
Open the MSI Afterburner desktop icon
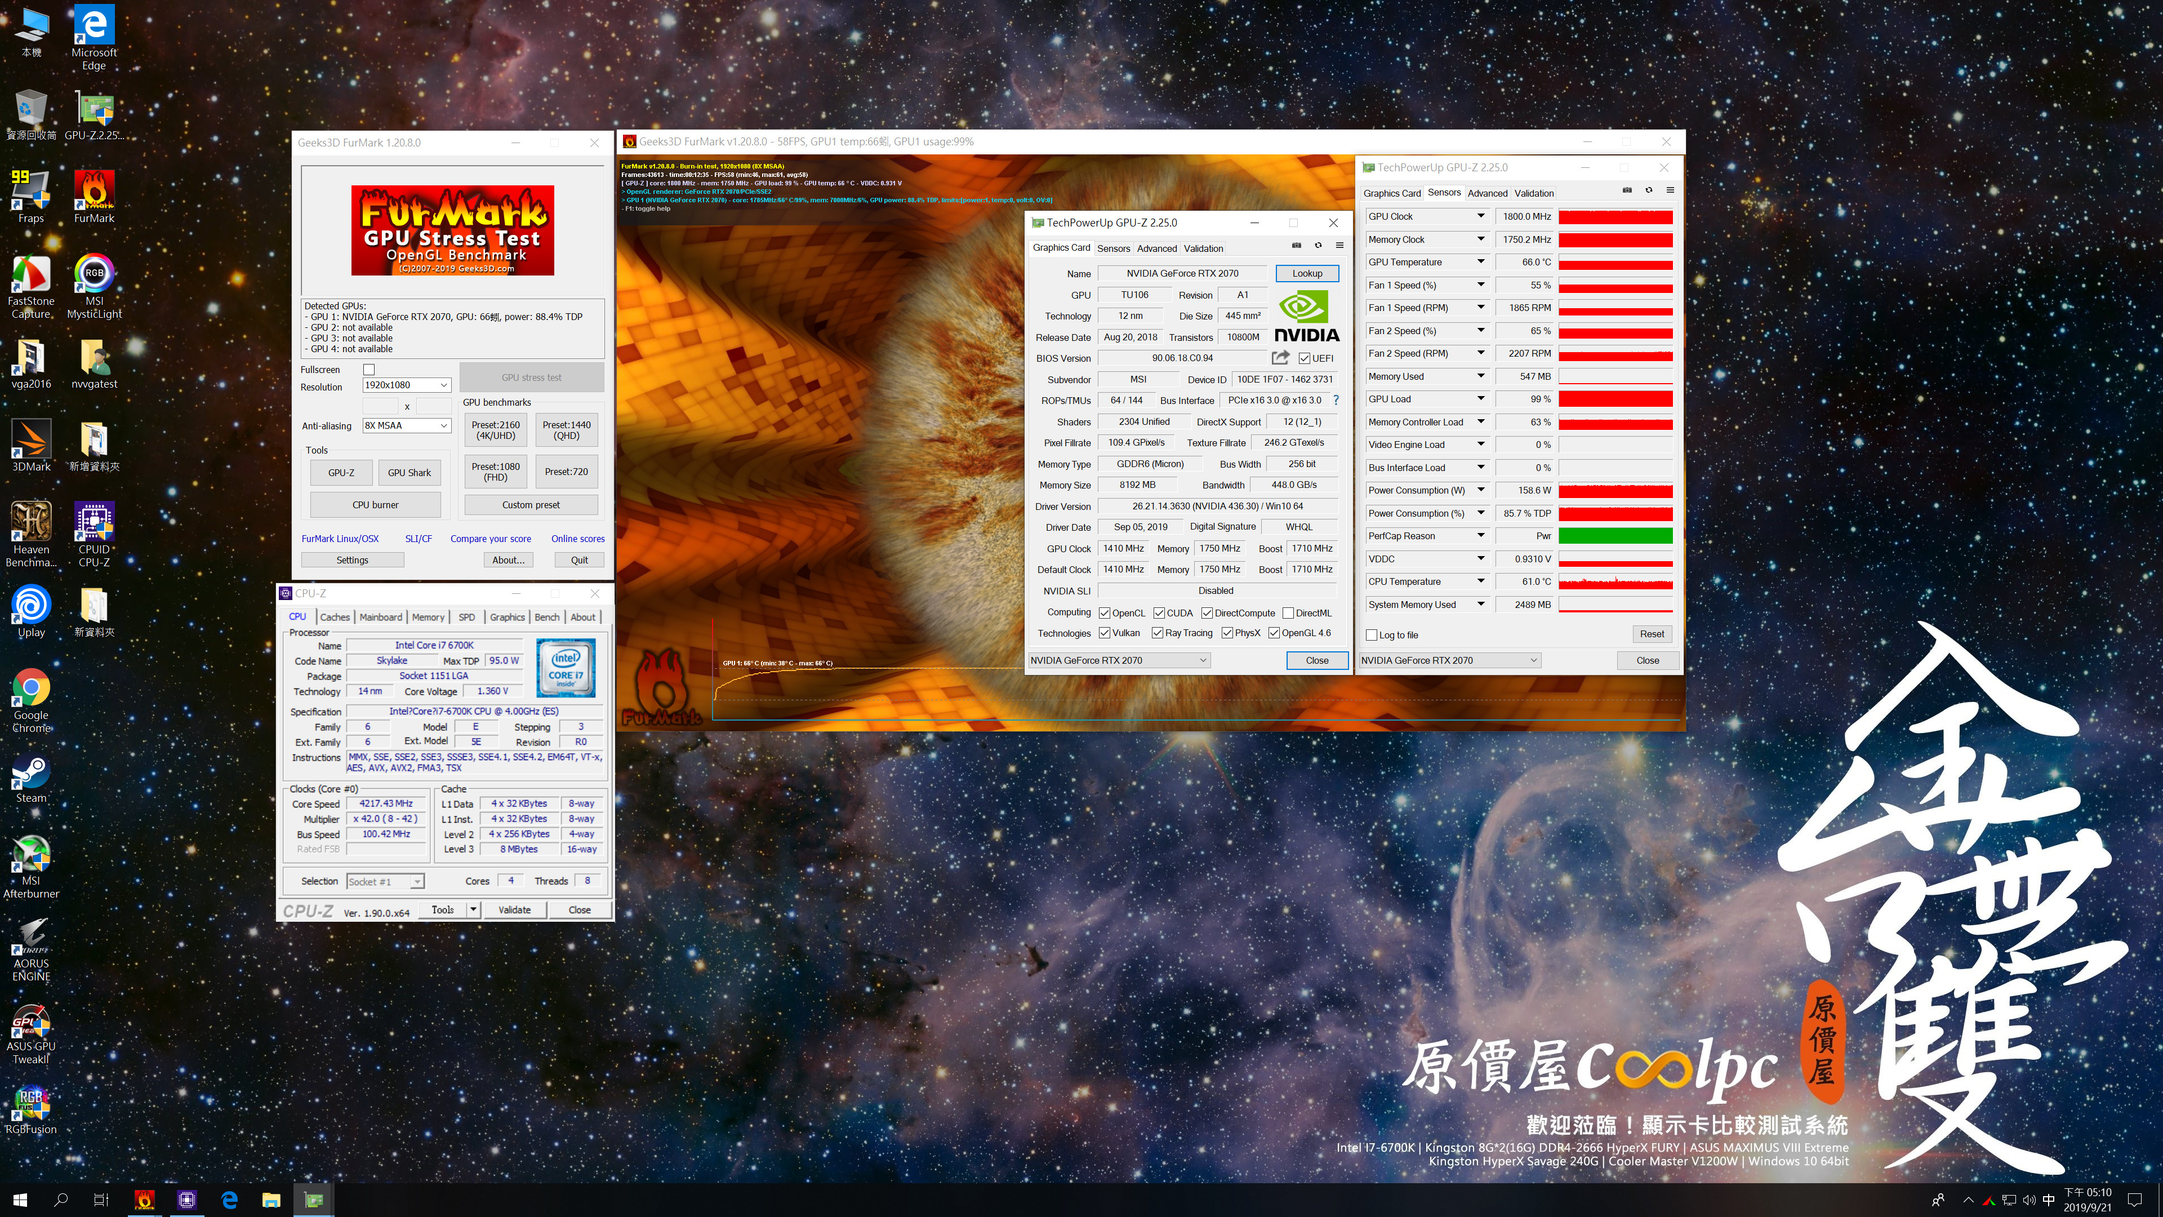[31, 866]
